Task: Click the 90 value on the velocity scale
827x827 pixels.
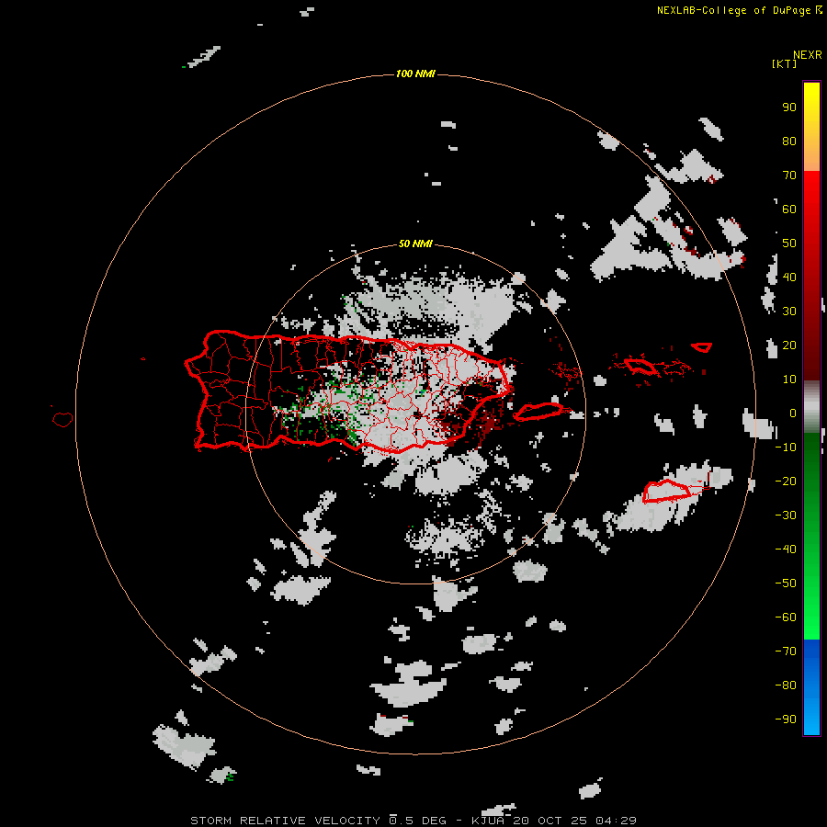Action: [x=789, y=108]
